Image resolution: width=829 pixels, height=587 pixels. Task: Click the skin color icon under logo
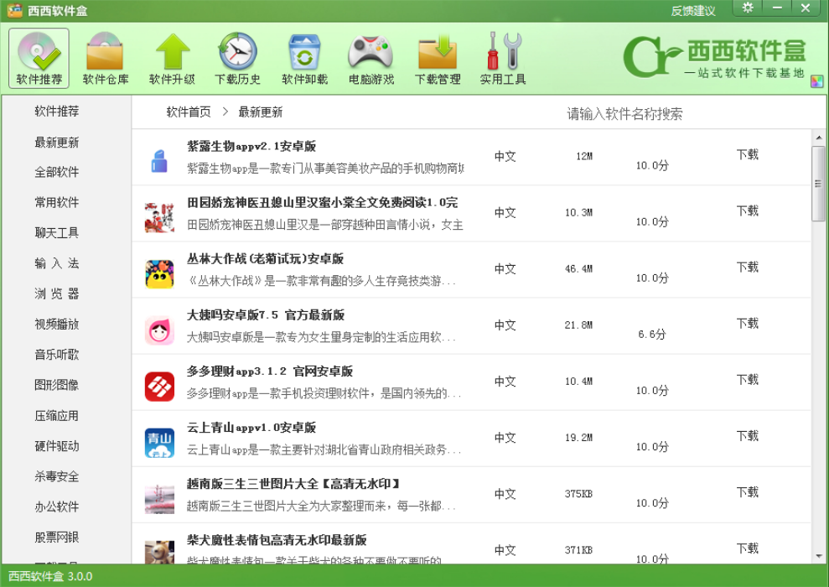[x=816, y=81]
